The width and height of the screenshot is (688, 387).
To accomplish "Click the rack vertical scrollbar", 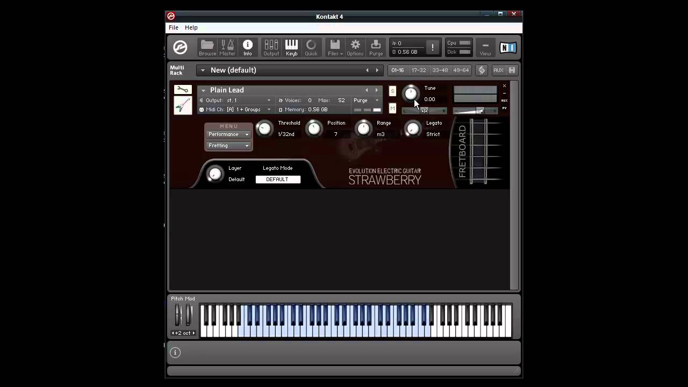I will [x=514, y=185].
